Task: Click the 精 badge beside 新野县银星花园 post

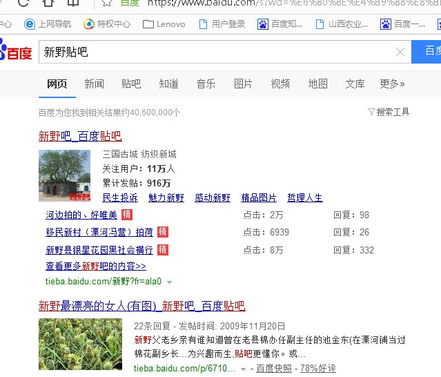Action: (x=163, y=249)
